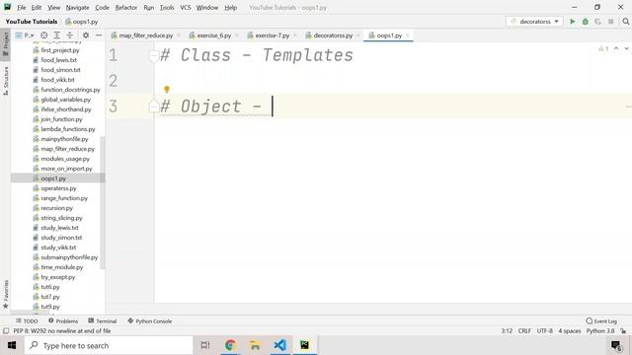Click Expand All in Project panel
Viewport: 632px width, 355px height.
click(57, 35)
